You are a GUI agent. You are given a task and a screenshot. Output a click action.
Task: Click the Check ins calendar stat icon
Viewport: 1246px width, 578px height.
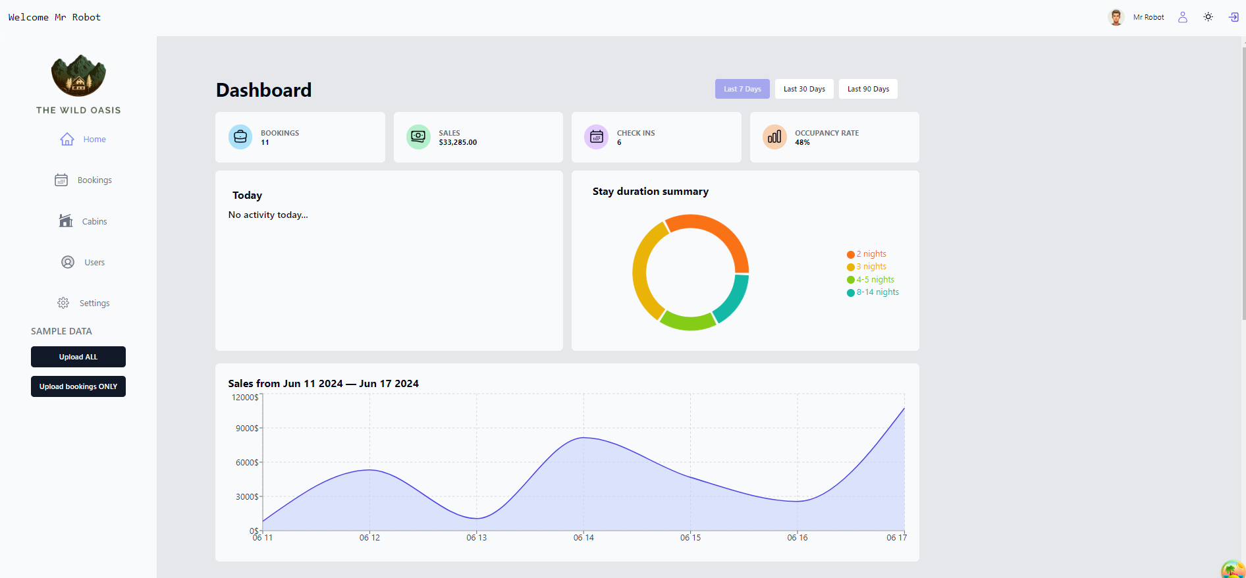point(597,137)
